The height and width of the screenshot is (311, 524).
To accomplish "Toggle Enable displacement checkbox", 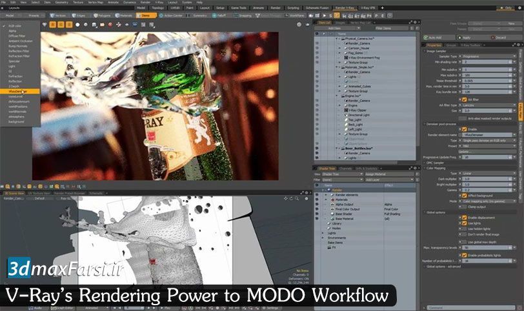I will [x=464, y=217].
